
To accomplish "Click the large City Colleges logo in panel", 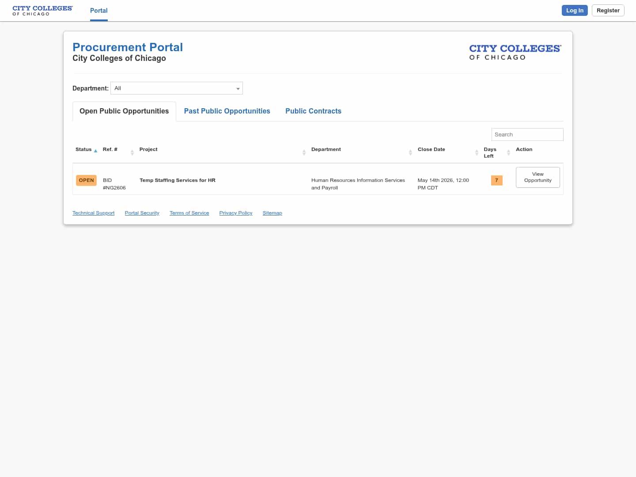I will 515,52.
